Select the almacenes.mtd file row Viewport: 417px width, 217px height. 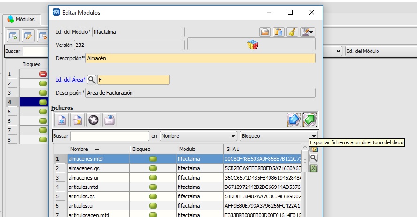178,159
